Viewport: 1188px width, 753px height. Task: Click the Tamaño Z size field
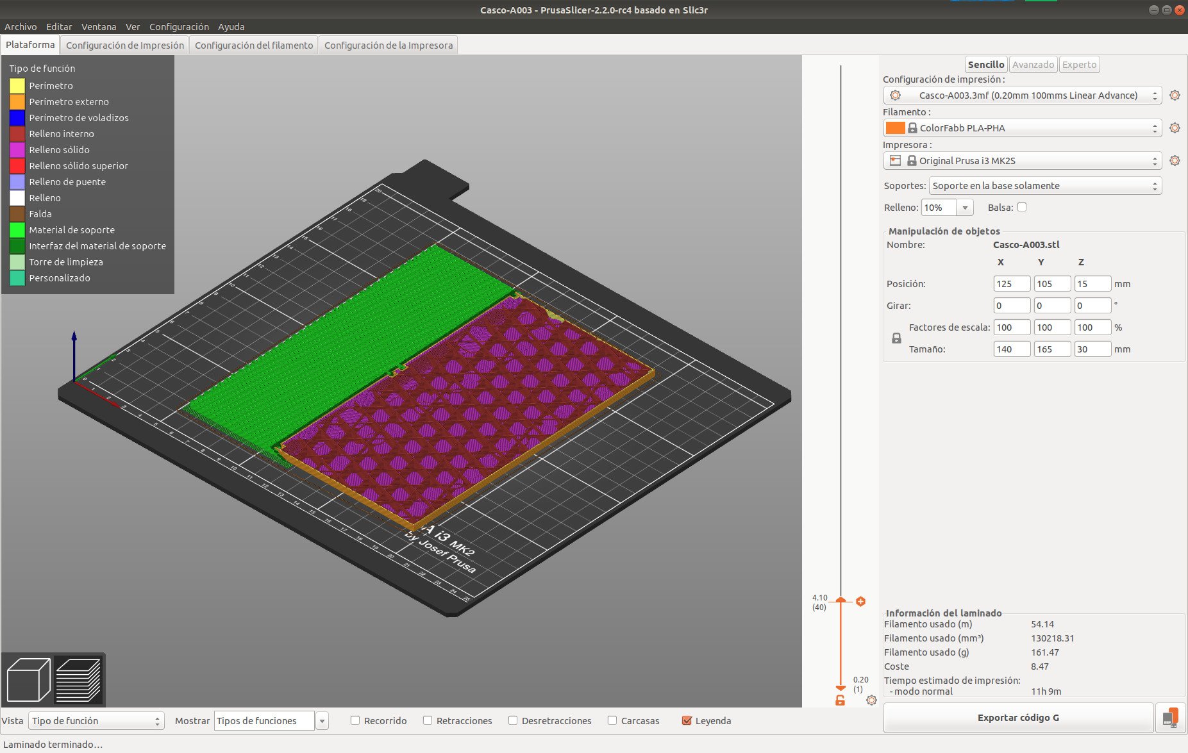tap(1092, 349)
